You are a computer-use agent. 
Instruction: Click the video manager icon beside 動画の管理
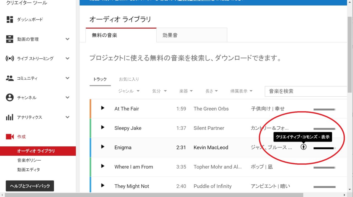pos(10,39)
